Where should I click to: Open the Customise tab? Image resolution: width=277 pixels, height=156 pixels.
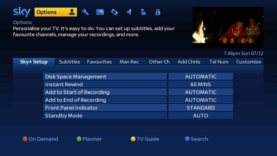[248, 62]
